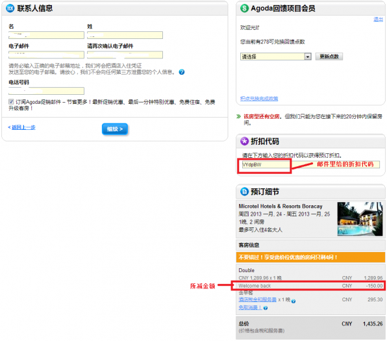Click the booking details document icon
Screen dimensions: 387x341
tap(244, 192)
